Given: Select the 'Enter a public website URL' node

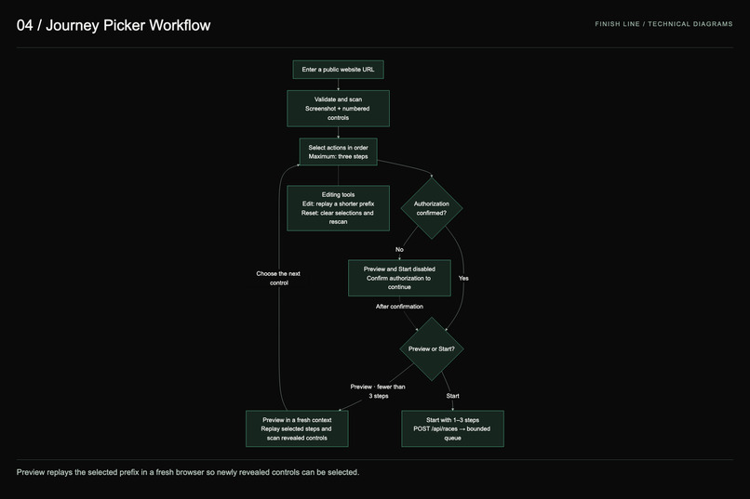Looking at the screenshot, I should click(338, 70).
